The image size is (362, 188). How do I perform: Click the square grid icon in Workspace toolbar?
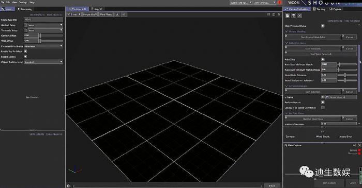coord(124,14)
